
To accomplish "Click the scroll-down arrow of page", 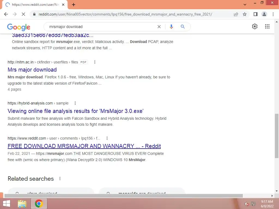I will (277, 191).
